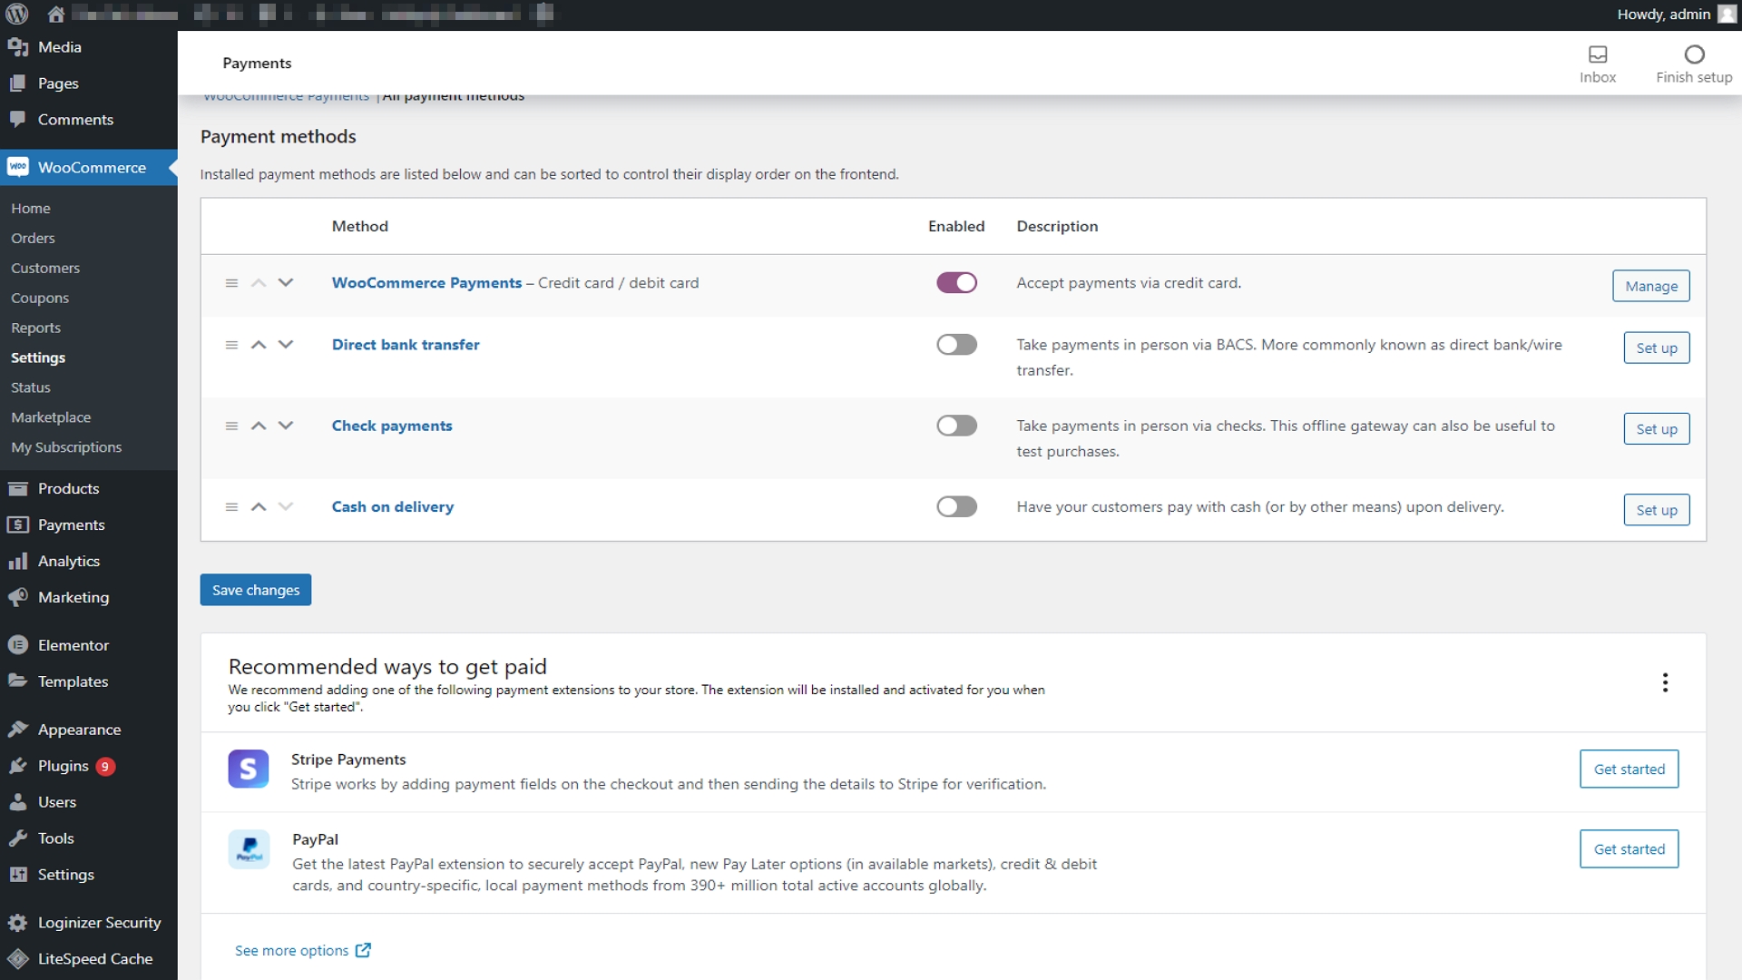This screenshot has width=1742, height=980.
Task: Select the WooCommerce Payments menu item
Action: coord(285,94)
